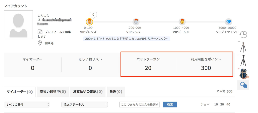Click the VIP Bronze medal icon
This screenshot has height=113, width=258.
tap(89, 22)
